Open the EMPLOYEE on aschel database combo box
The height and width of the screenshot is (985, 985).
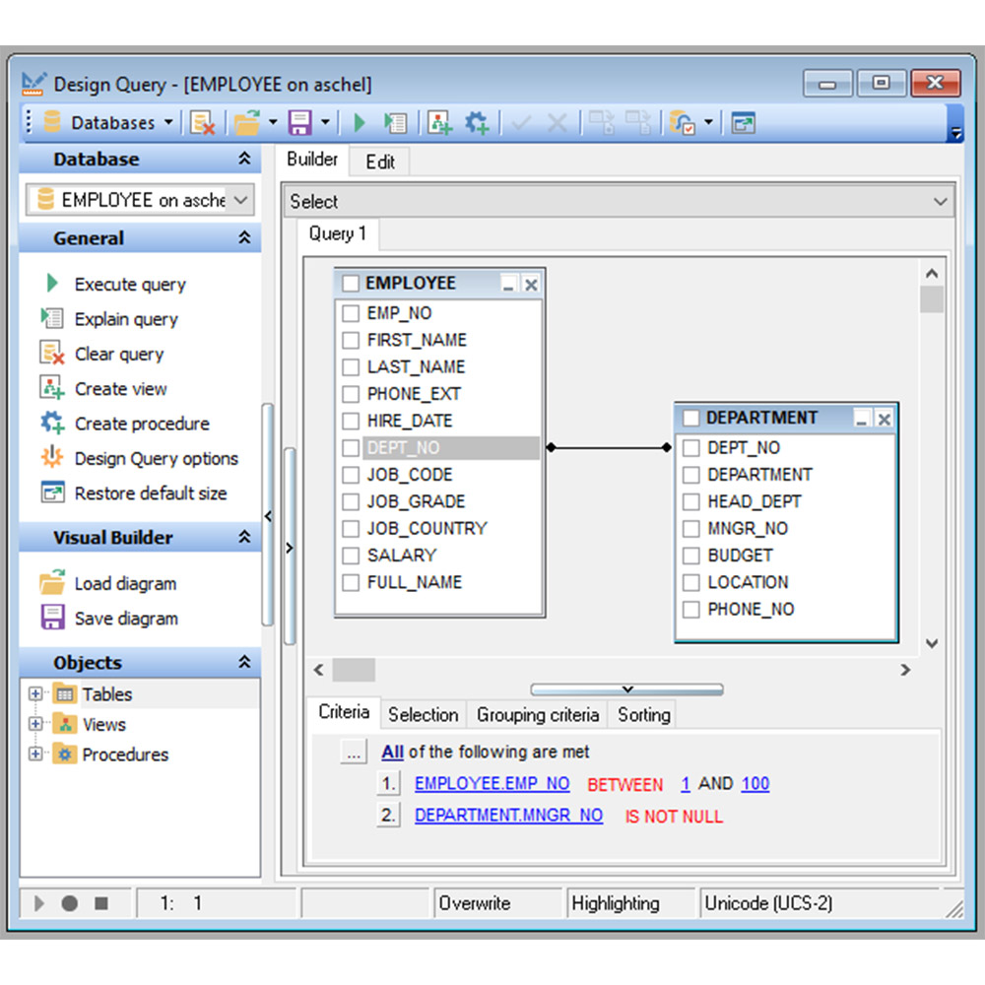point(140,200)
